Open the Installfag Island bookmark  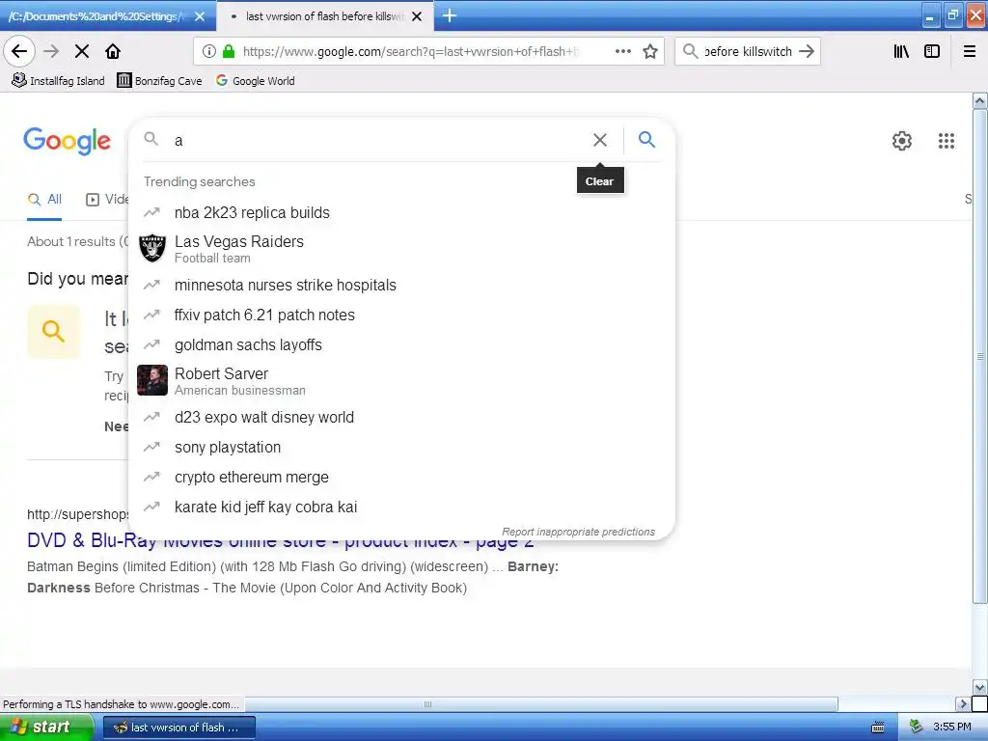tap(58, 81)
